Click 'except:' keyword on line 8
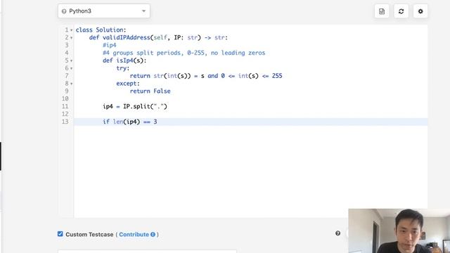The image size is (450, 253). point(128,84)
